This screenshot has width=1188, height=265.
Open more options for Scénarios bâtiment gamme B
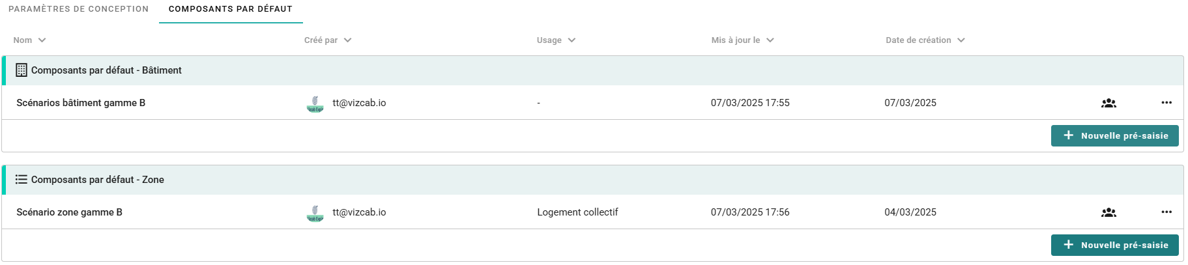[1166, 103]
